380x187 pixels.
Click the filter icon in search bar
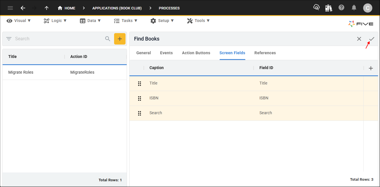coord(9,39)
